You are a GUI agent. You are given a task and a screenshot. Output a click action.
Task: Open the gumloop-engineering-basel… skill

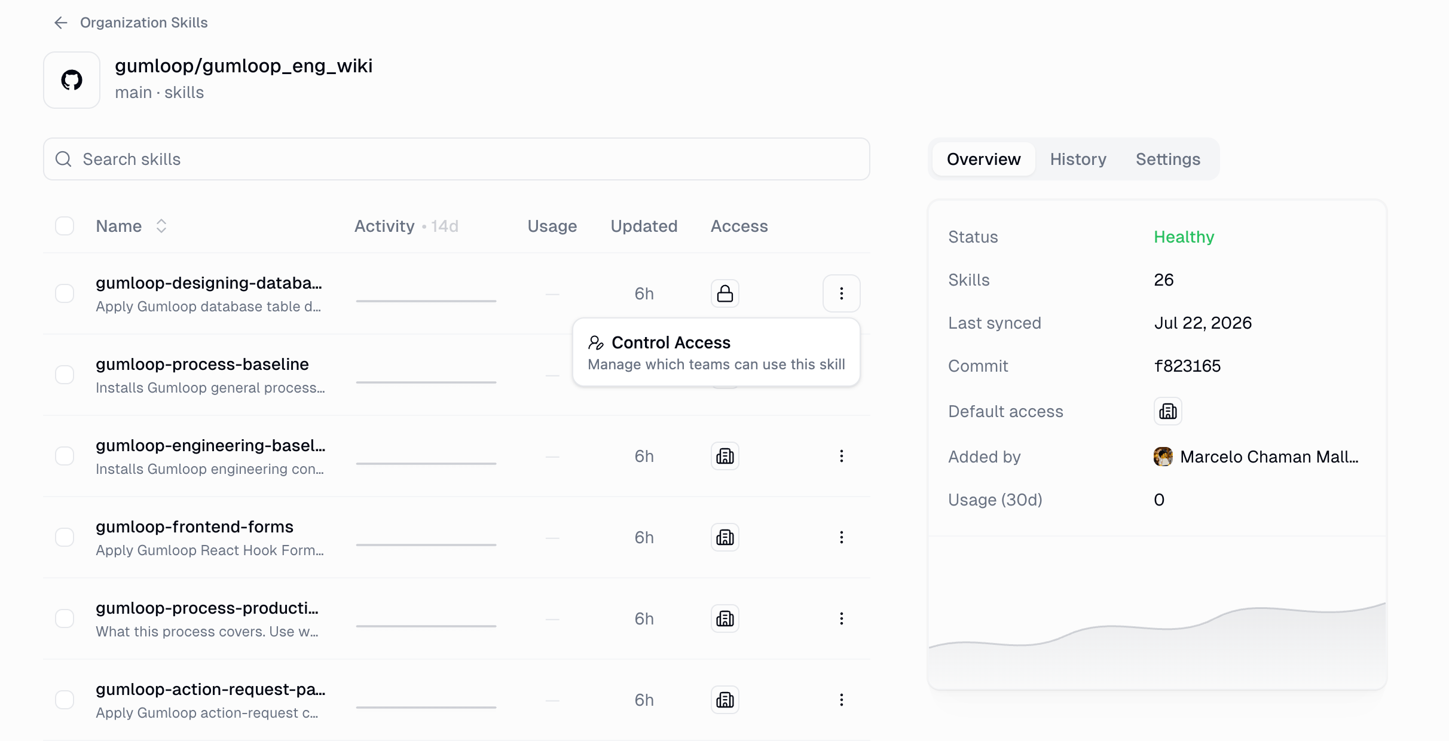[x=210, y=445]
